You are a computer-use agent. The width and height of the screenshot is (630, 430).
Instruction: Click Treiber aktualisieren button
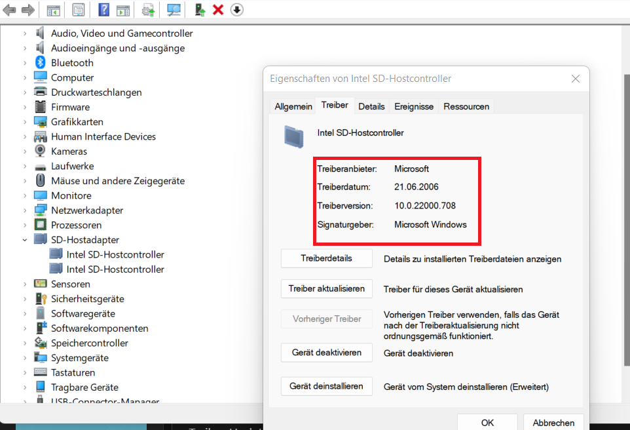(x=327, y=289)
